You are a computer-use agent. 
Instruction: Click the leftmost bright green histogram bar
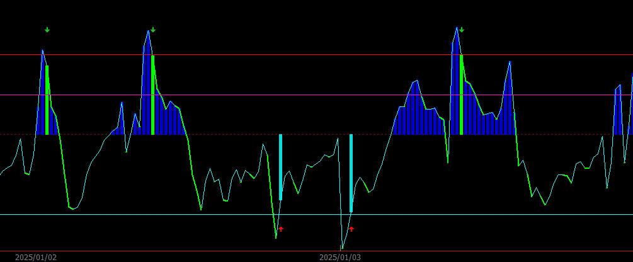(47, 100)
